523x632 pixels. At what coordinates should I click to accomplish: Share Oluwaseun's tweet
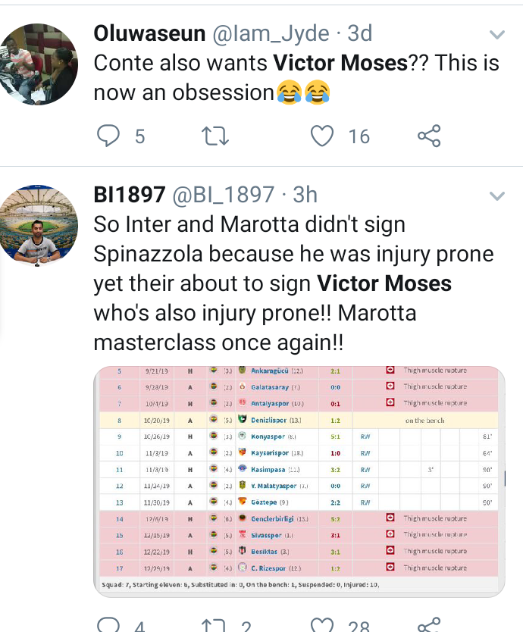coord(429,136)
